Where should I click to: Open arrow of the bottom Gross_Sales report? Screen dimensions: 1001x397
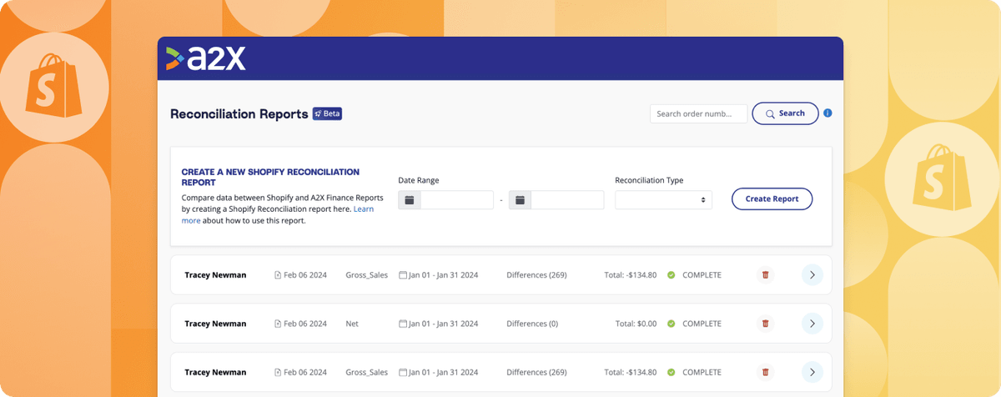click(812, 372)
